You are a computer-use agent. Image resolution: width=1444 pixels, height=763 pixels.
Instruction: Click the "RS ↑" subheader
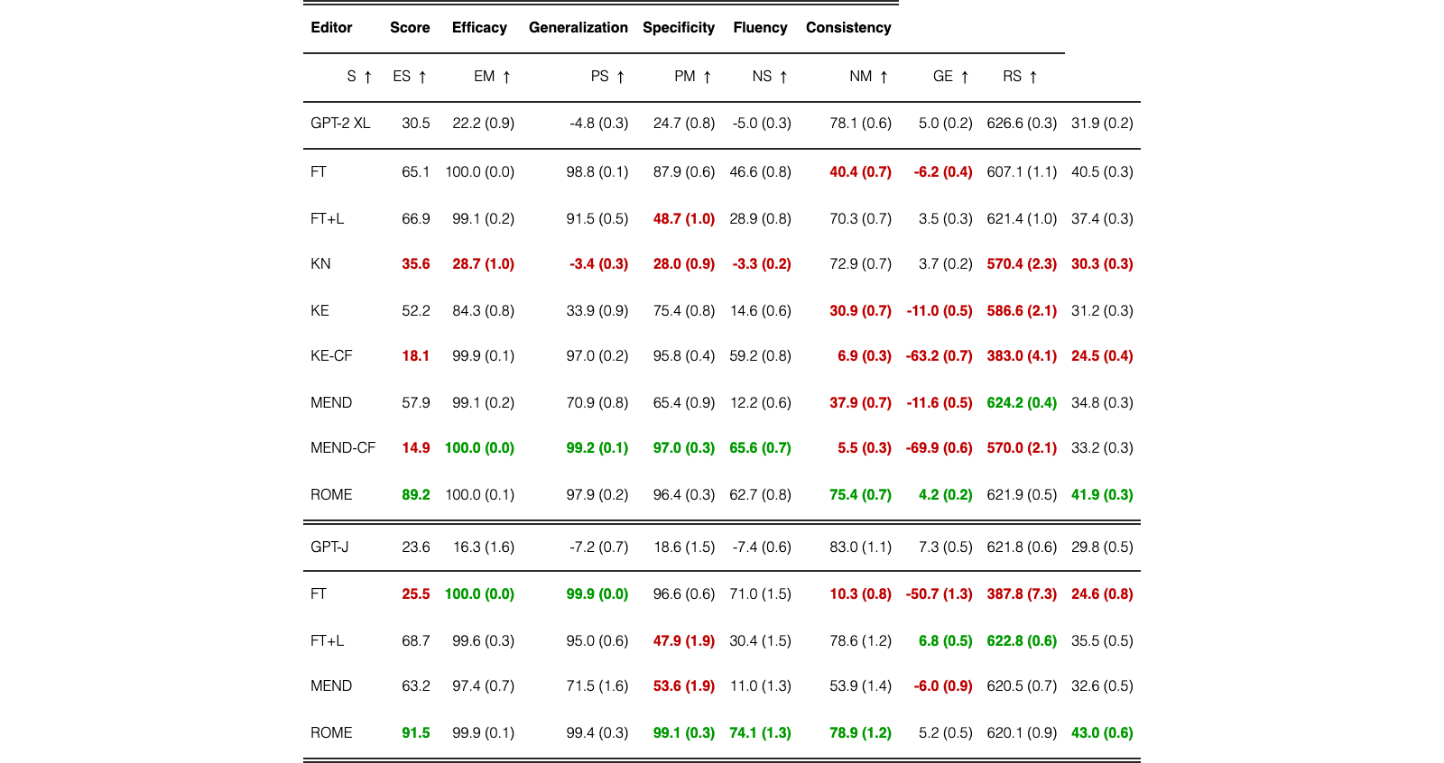coord(1021,77)
